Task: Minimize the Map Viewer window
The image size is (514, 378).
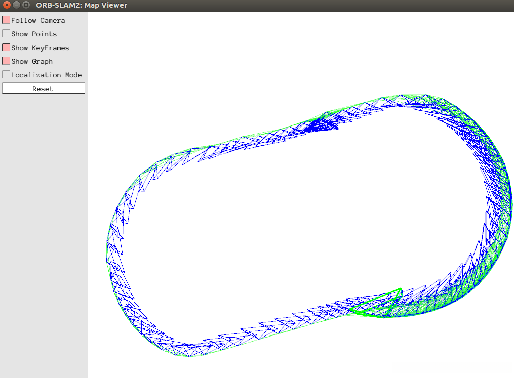Action: [x=16, y=5]
